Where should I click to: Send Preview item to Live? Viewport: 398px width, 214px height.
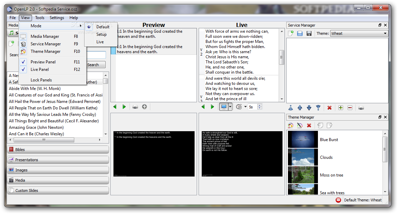click(135, 107)
